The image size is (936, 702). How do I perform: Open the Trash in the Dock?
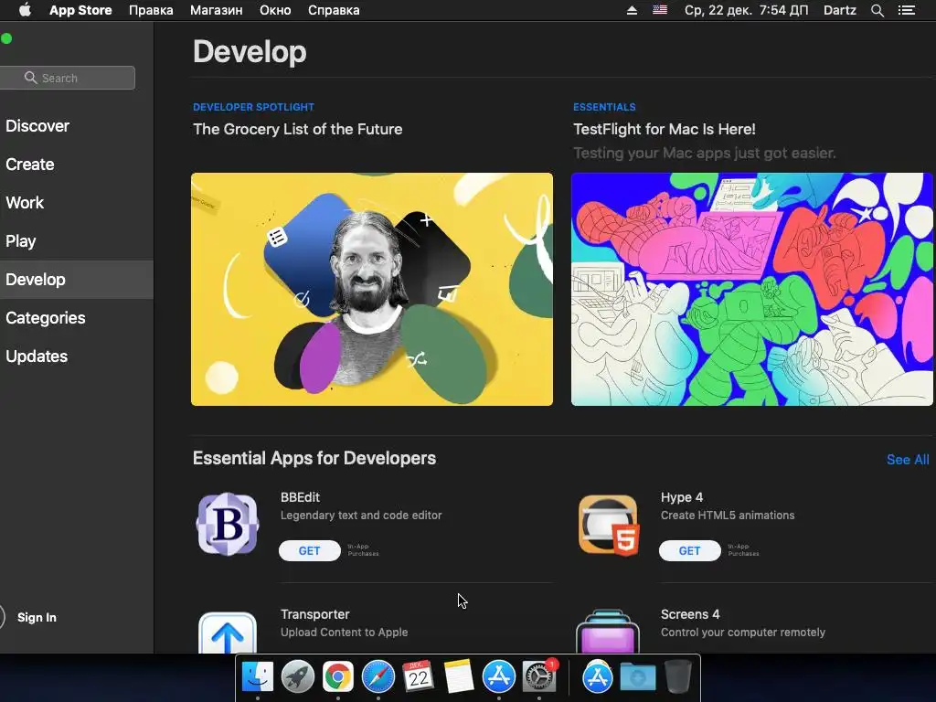tap(677, 676)
